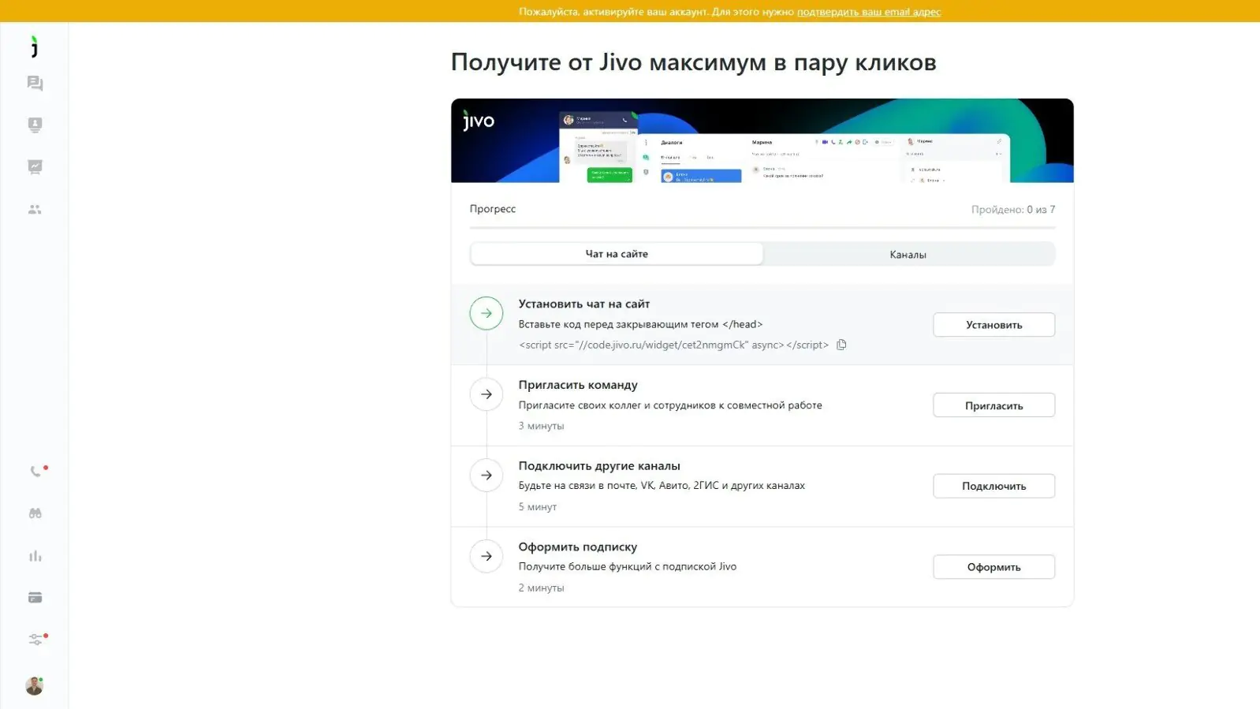Follow the подтвердить ваш email адрес link

869,12
